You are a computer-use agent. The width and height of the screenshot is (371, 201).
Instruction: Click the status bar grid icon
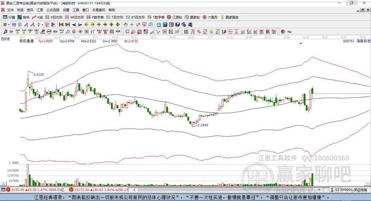(x=3, y=190)
